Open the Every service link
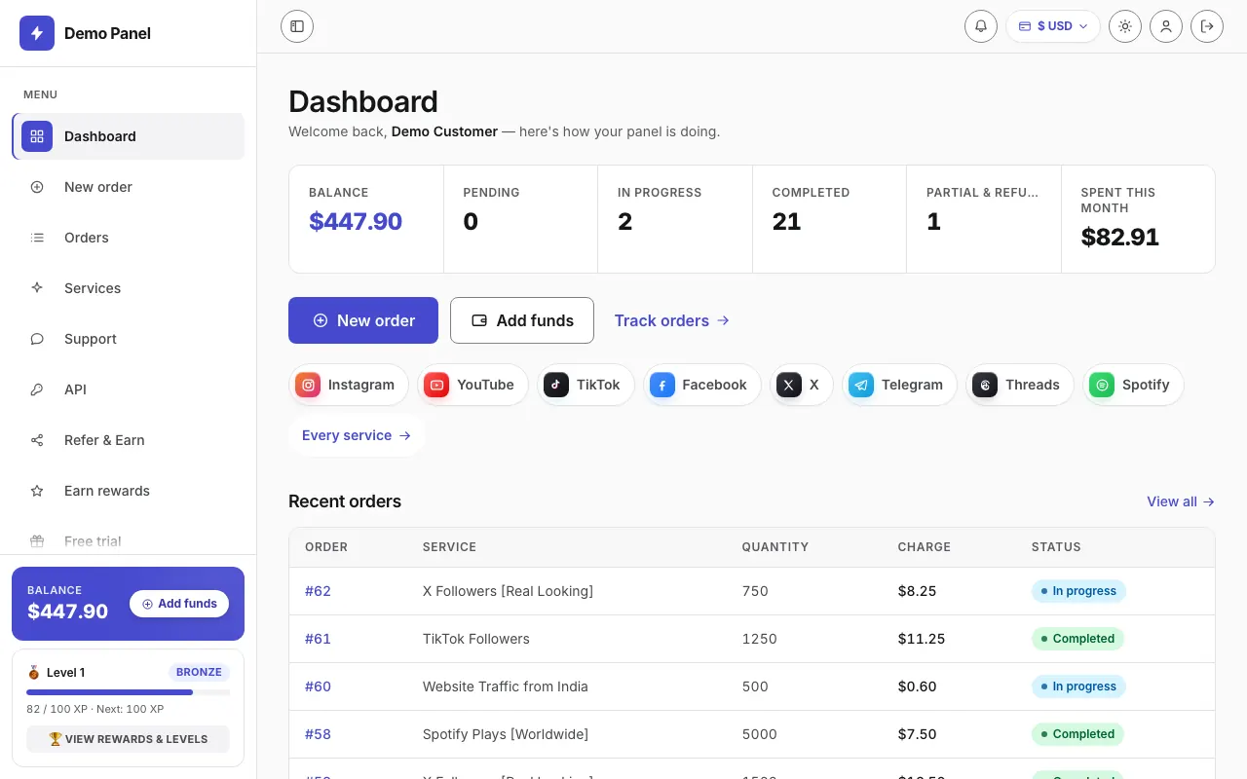Viewport: 1247px width, 779px height. pyautogui.click(x=357, y=435)
